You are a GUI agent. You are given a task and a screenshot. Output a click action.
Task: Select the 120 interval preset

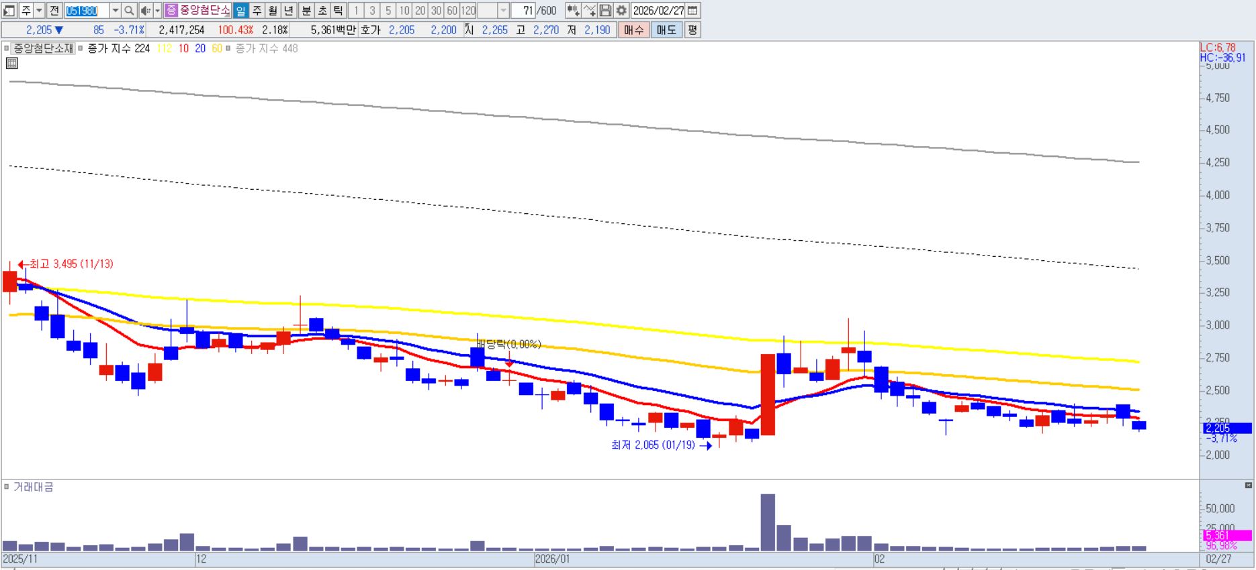click(468, 11)
